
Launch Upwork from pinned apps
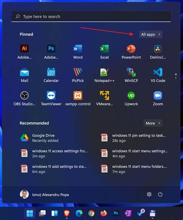(x=131, y=98)
